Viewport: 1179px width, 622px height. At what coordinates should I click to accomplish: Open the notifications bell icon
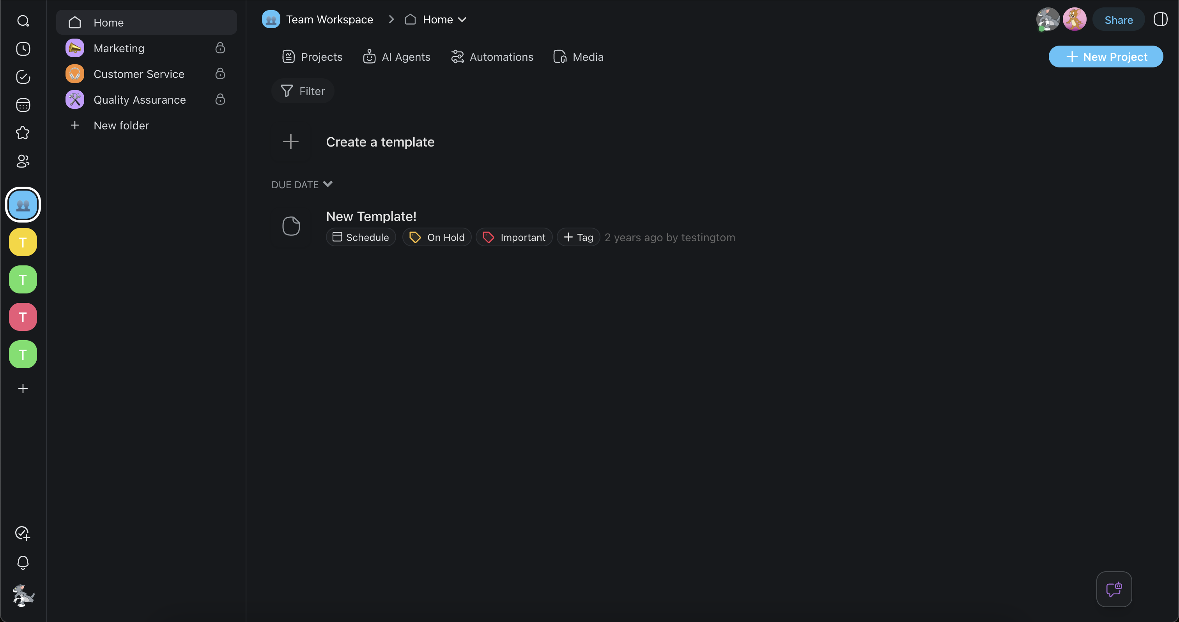point(23,562)
